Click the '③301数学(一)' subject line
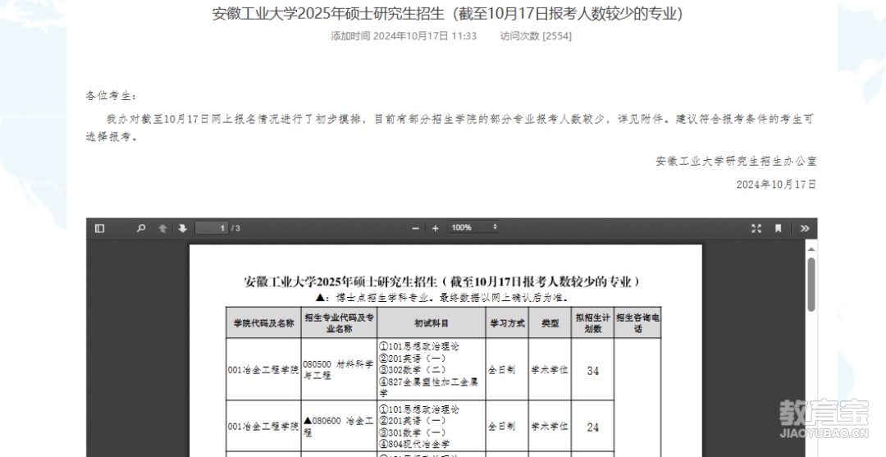The height and width of the screenshot is (457, 886). pyautogui.click(x=413, y=432)
